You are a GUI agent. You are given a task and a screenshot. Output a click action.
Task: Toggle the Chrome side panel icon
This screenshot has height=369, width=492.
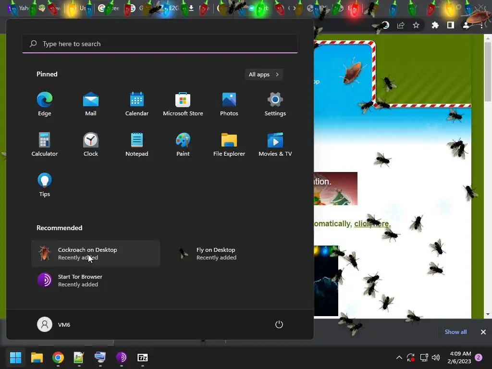pos(451,25)
